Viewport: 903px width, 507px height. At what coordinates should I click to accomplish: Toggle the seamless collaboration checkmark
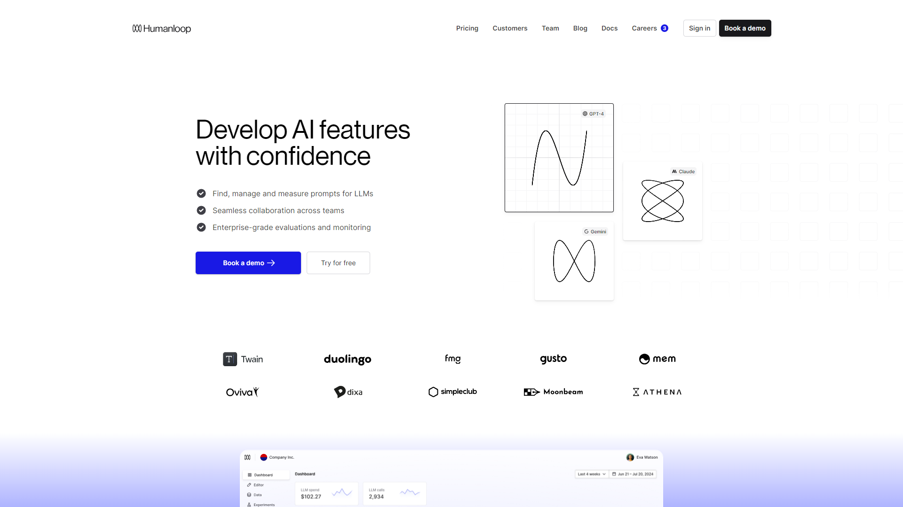coord(201,210)
